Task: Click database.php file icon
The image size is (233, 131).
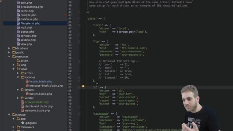Action: tap(19, 19)
